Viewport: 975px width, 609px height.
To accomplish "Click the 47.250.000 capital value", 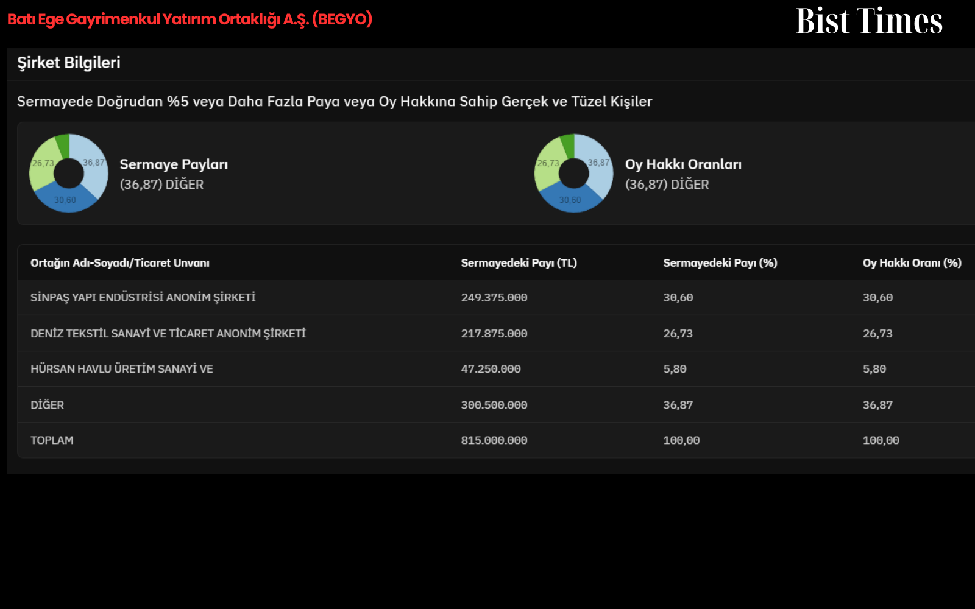I will 491,369.
